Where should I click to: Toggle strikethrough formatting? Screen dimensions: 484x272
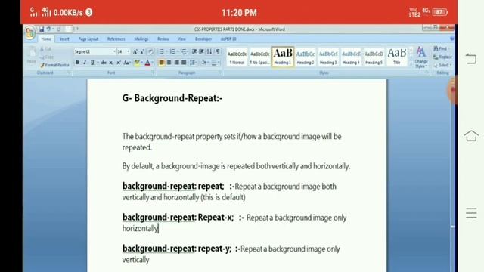point(104,63)
